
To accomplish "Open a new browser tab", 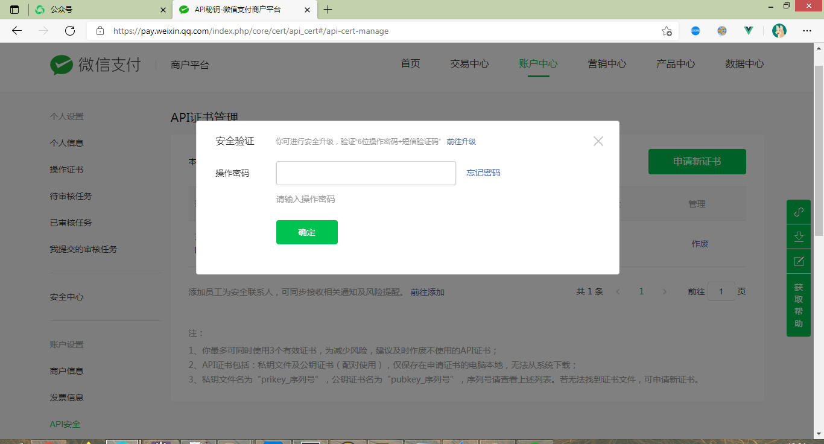I will [328, 10].
